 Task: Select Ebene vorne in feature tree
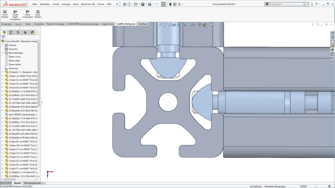tap(14, 56)
